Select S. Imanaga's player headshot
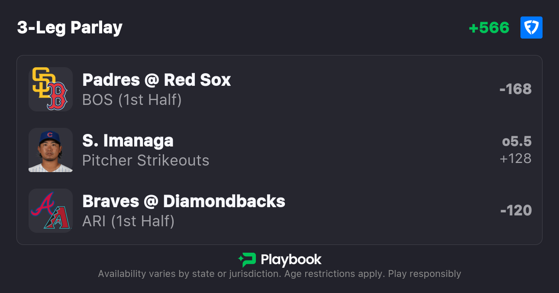This screenshot has width=559, height=293. [51, 150]
